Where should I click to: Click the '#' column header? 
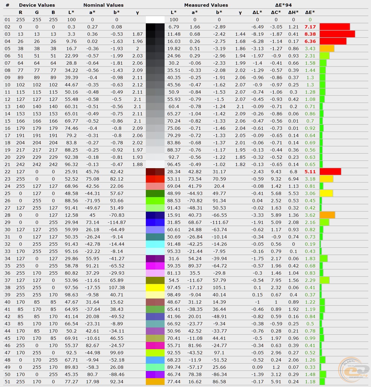8,5
